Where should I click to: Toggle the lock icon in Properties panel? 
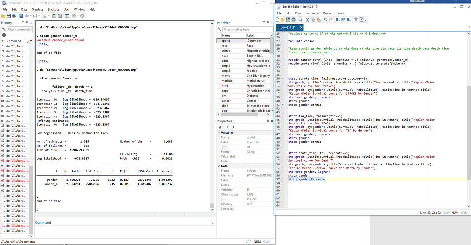pos(220,127)
